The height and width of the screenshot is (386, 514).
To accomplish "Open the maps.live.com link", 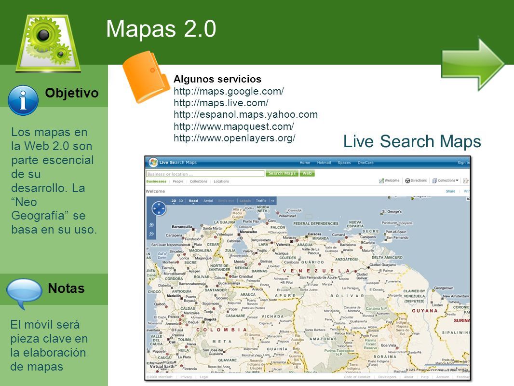I will (221, 103).
